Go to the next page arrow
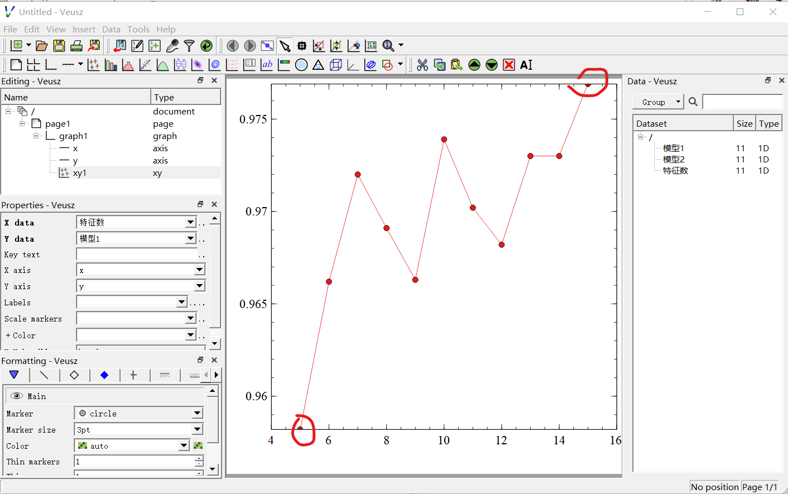This screenshot has width=788, height=494. (x=250, y=46)
